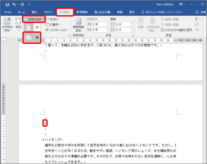Click the 共有 share button
The width and height of the screenshot is (207, 164).
[201, 12]
